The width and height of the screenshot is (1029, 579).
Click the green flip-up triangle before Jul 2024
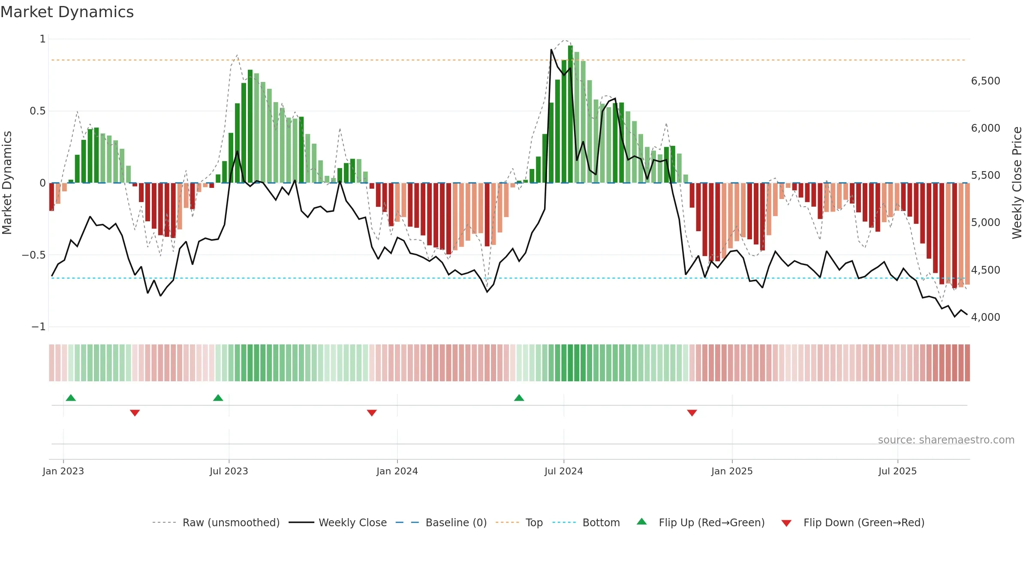coord(519,398)
